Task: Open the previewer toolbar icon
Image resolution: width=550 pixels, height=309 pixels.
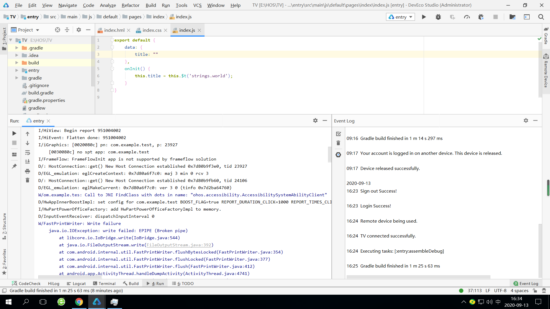Action: (527, 17)
